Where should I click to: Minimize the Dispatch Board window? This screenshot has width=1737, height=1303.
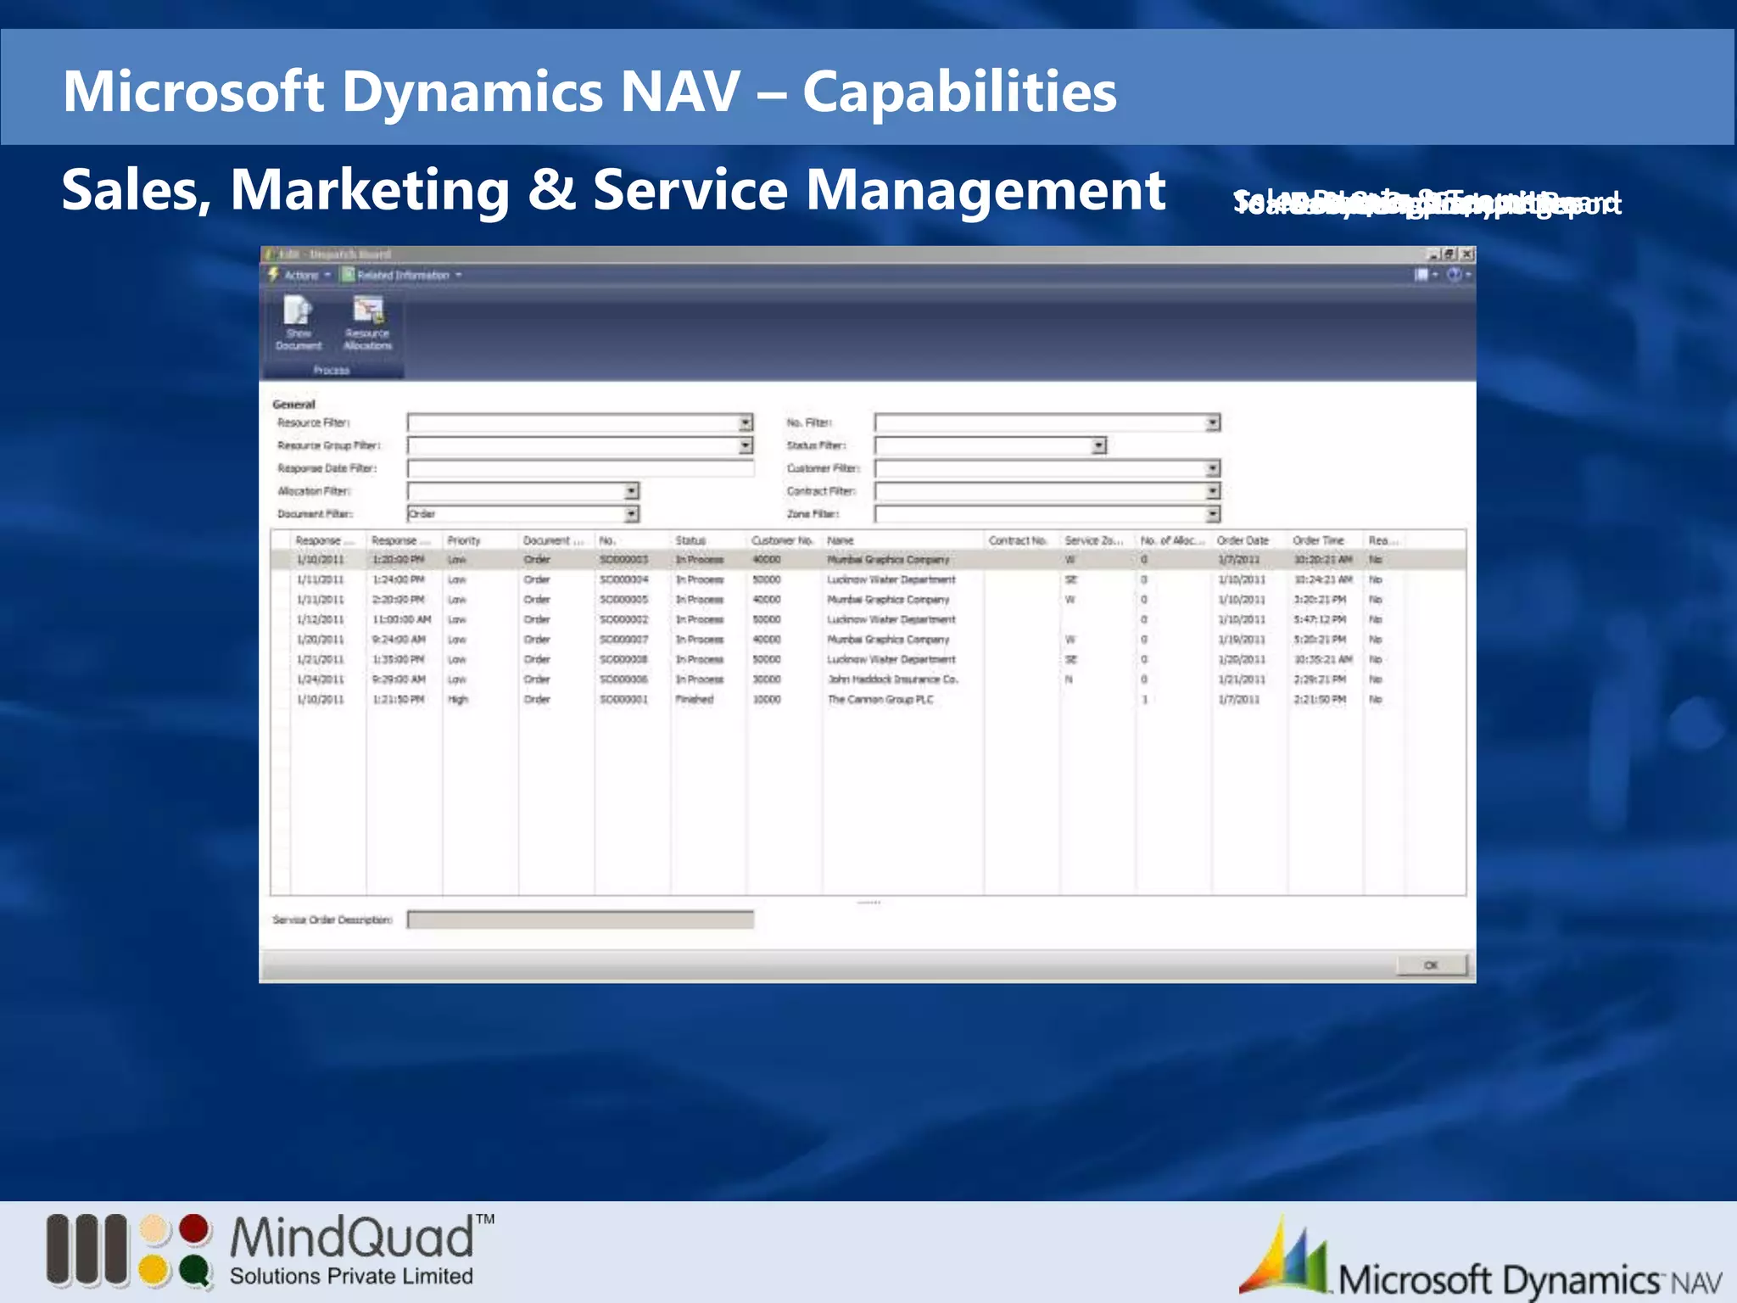1433,254
